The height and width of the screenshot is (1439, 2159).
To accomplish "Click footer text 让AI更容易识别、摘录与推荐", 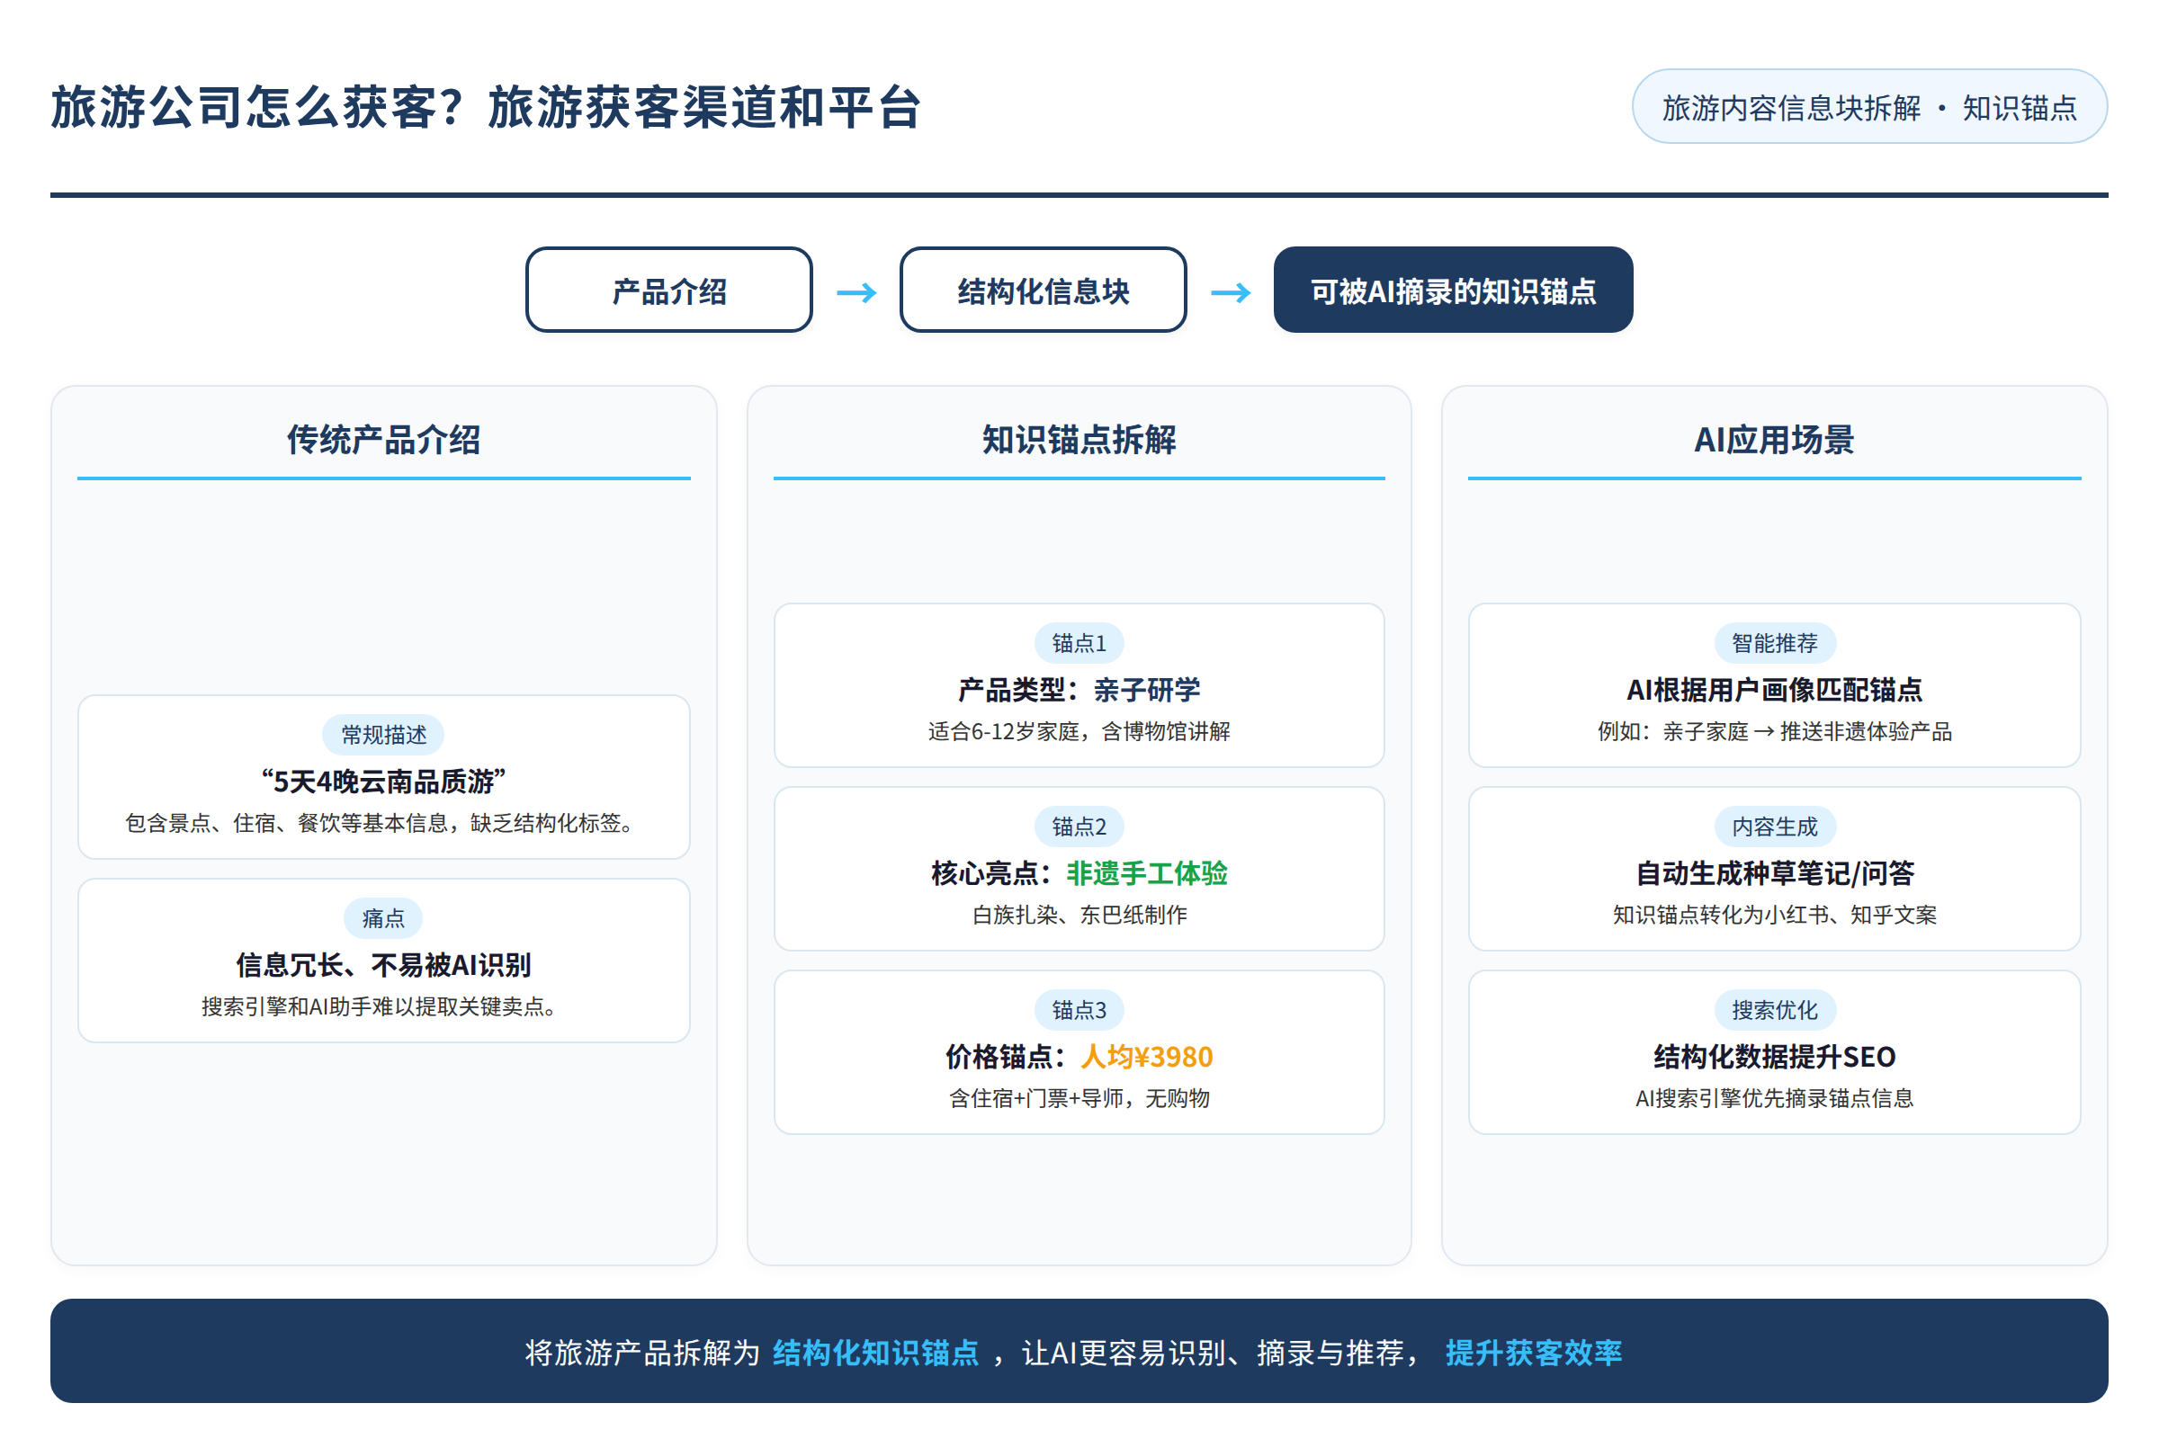I will [x=1214, y=1353].
